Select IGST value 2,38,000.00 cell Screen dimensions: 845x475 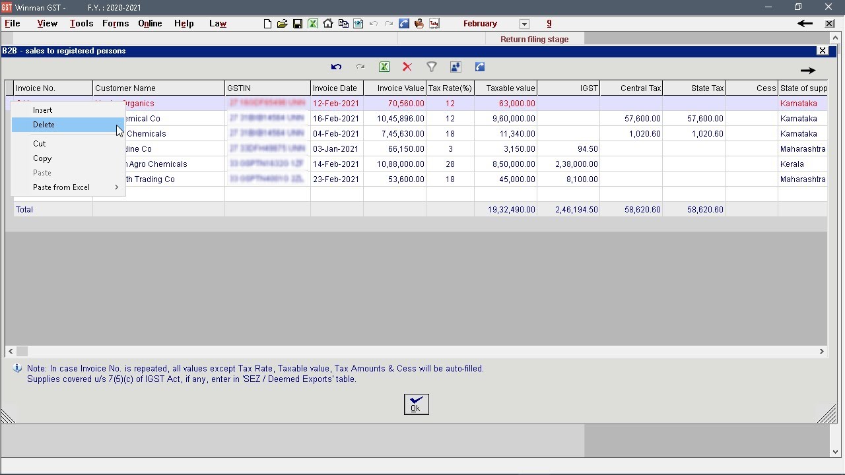pos(568,164)
